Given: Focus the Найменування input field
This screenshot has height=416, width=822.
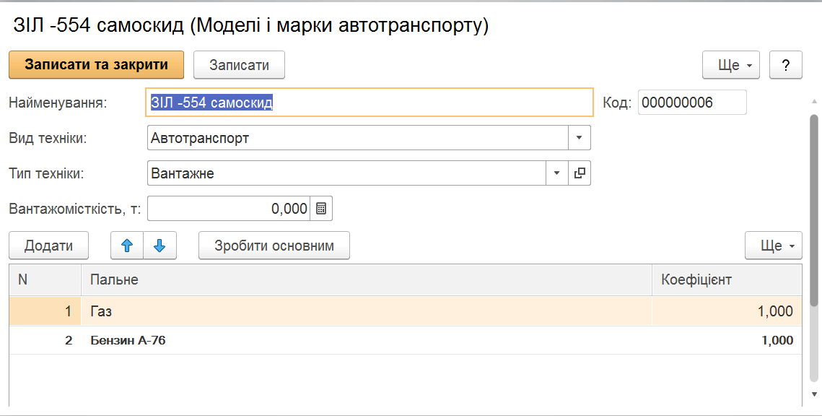Looking at the screenshot, I should [x=370, y=103].
